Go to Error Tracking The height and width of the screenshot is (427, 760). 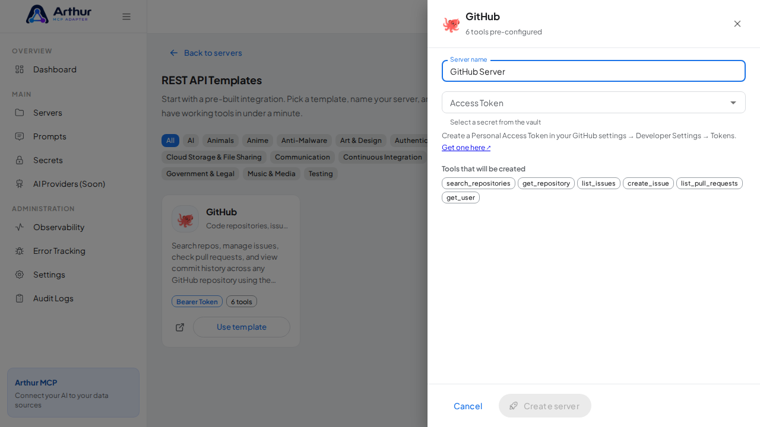click(74, 251)
